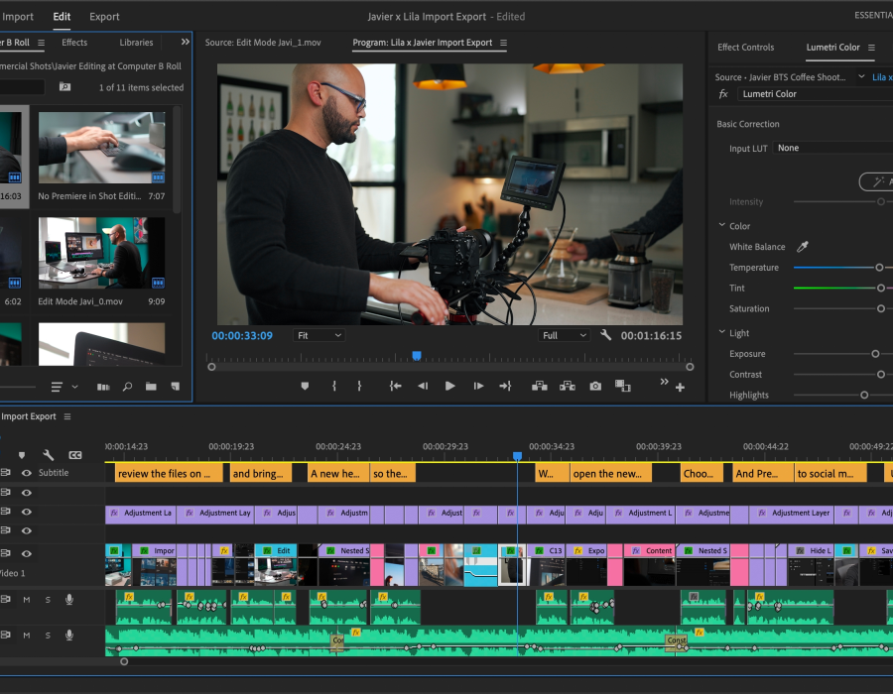Switch to the Import workspace tab
The width and height of the screenshot is (893, 694).
[18, 17]
